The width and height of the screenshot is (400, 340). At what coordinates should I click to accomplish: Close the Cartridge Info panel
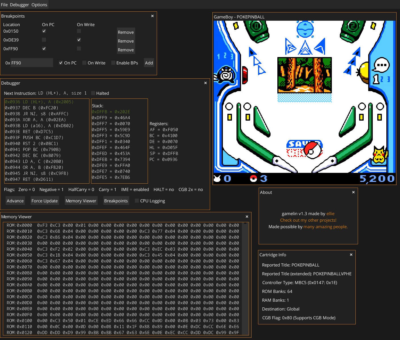(351, 255)
